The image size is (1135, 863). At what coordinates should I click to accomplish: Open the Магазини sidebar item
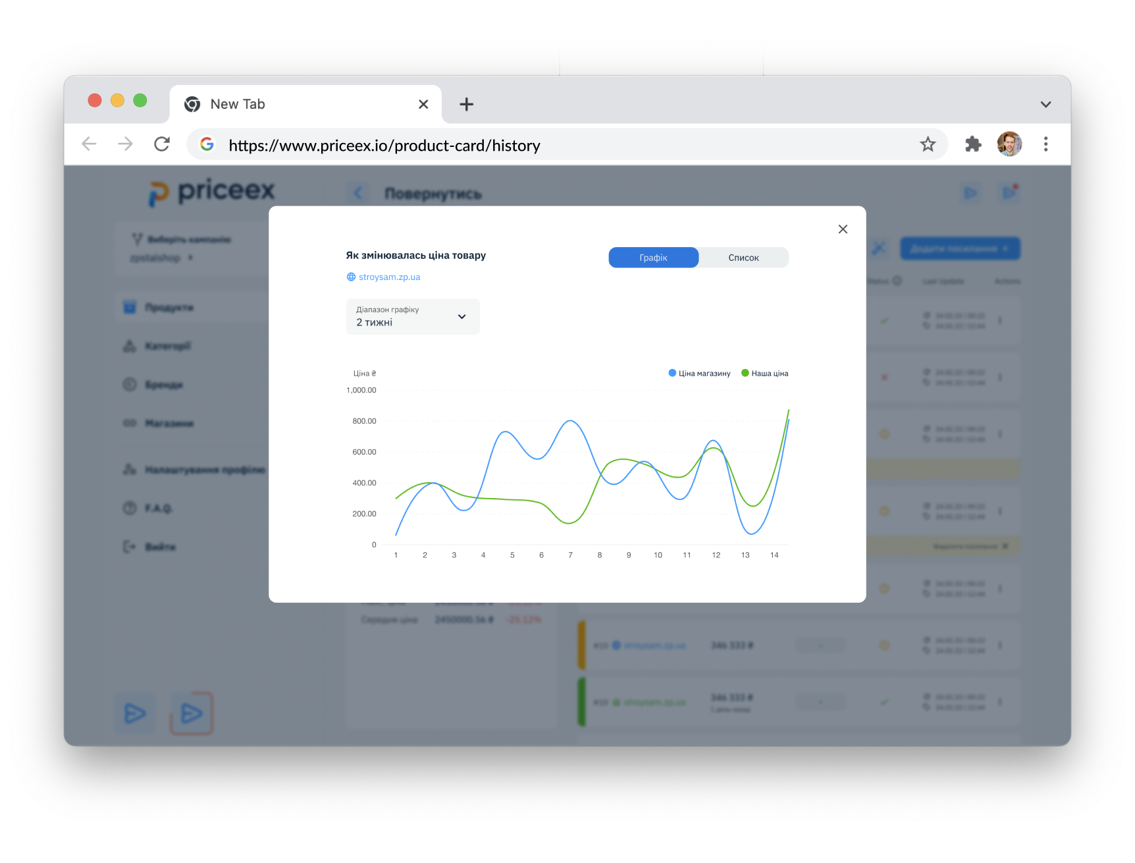(159, 423)
